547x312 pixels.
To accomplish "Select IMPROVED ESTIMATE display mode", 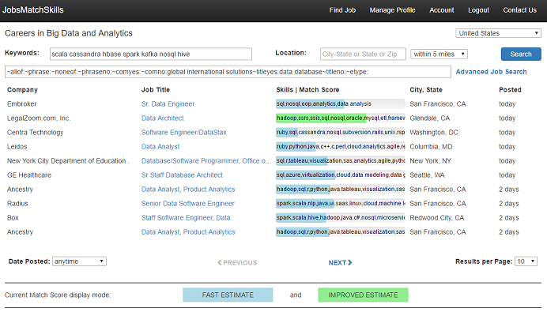I will [x=363, y=295].
